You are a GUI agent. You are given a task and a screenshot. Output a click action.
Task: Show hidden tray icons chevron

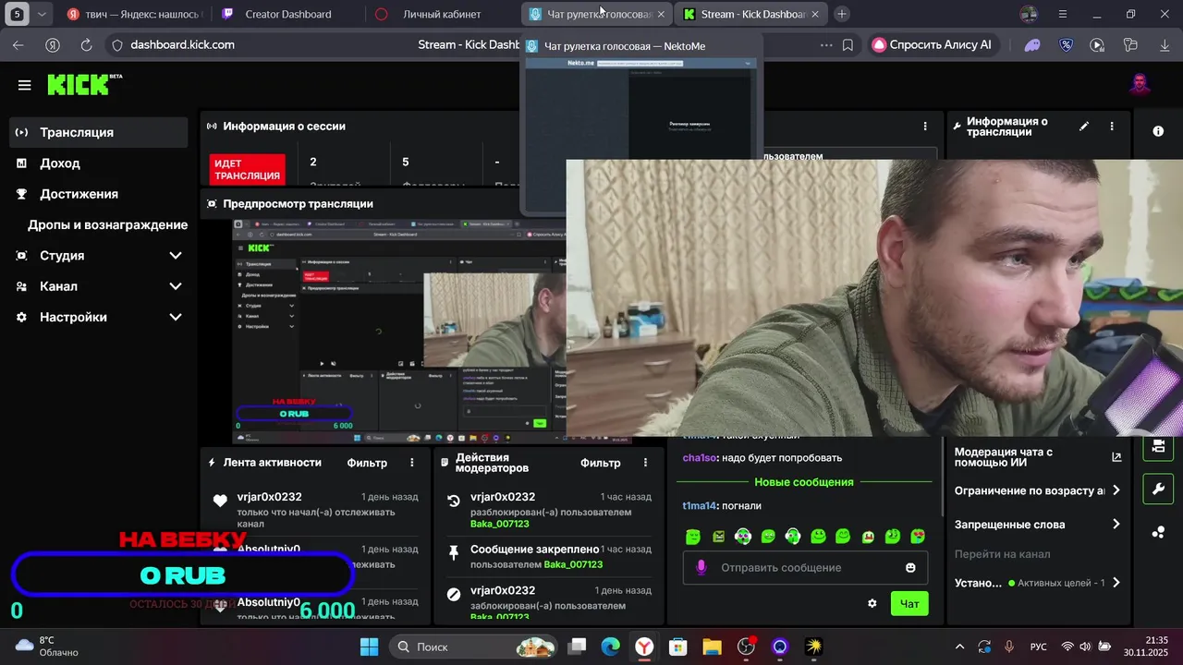click(959, 647)
